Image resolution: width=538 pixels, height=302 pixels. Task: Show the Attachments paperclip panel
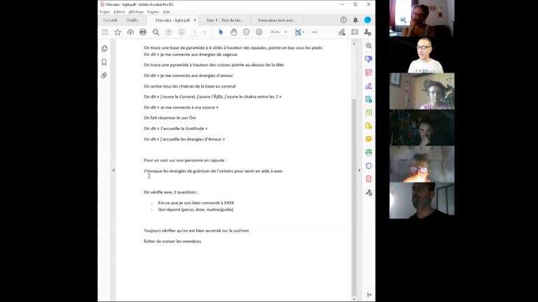[104, 75]
